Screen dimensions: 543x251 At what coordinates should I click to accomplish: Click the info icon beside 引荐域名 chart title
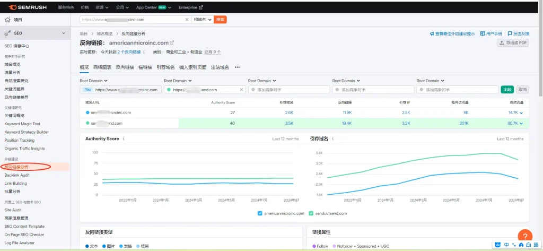click(x=333, y=139)
